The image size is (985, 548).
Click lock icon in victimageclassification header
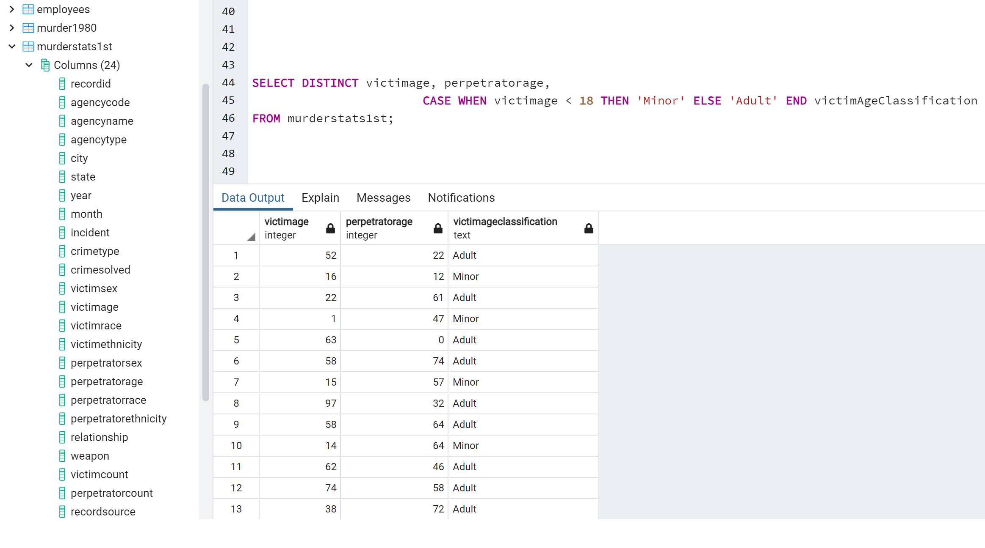[x=588, y=228]
